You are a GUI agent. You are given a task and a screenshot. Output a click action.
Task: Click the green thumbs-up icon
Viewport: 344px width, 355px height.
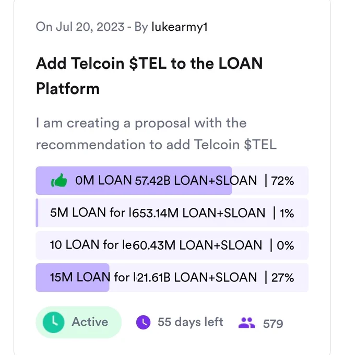point(59,181)
